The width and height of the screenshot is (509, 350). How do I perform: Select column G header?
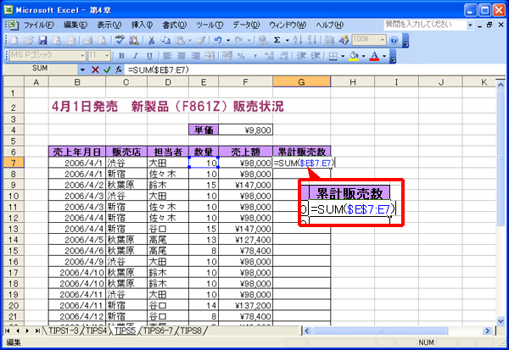(301, 82)
